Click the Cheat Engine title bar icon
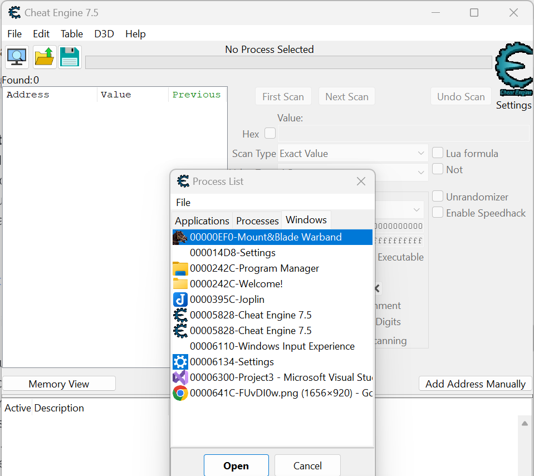The height and width of the screenshot is (476, 534). coord(14,13)
